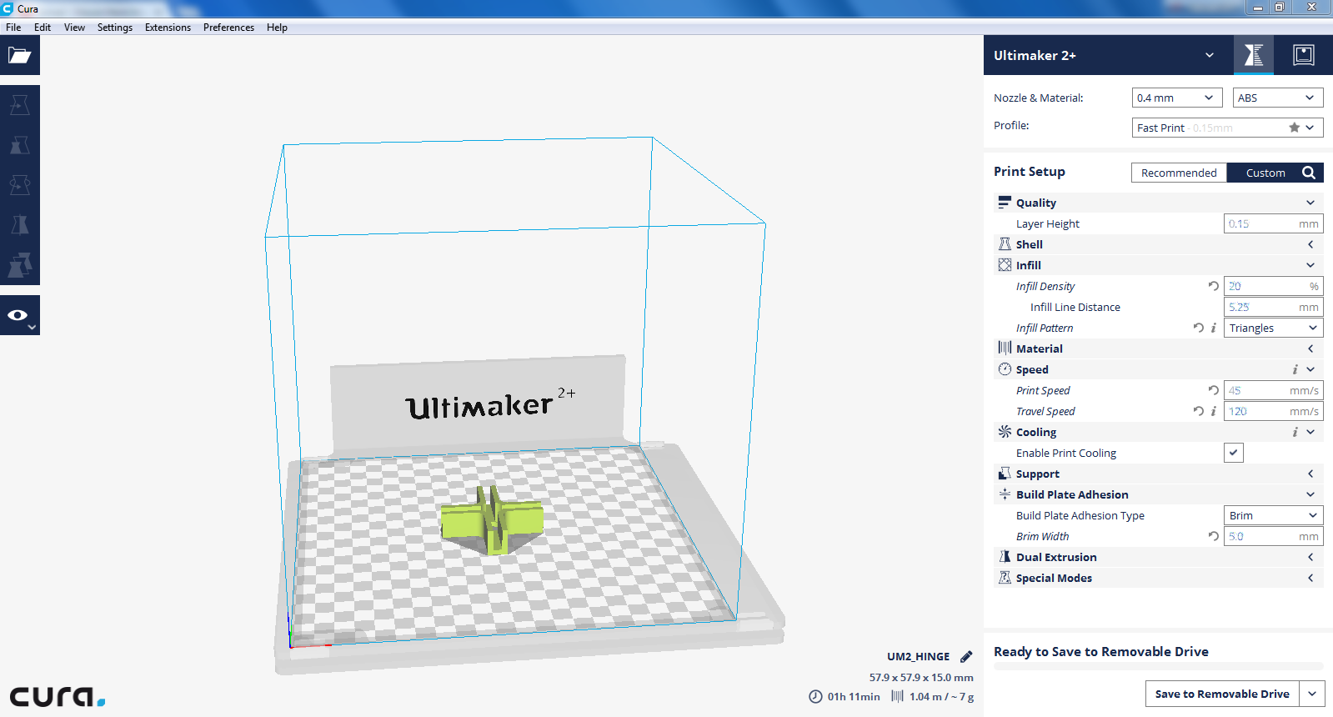Screen dimensions: 1333x717
Task: Reset Travel Speed value
Action: click(x=1198, y=411)
